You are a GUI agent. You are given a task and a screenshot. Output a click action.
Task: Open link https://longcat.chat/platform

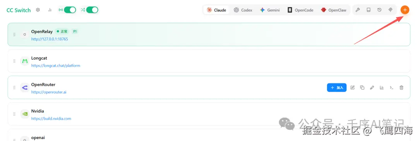(x=55, y=65)
